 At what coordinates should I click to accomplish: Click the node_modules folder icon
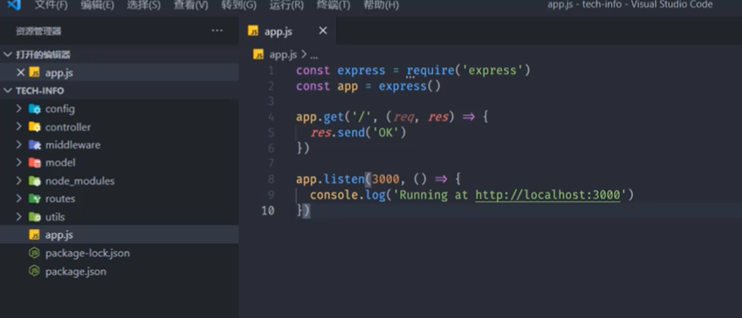tap(35, 181)
